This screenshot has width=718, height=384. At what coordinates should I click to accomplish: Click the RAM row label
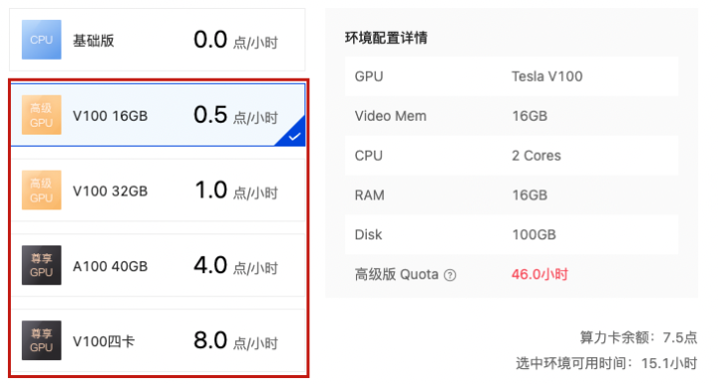[370, 195]
